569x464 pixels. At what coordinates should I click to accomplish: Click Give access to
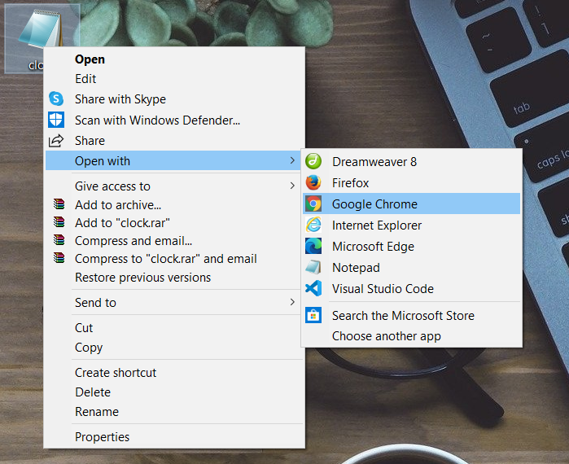[x=174, y=186]
